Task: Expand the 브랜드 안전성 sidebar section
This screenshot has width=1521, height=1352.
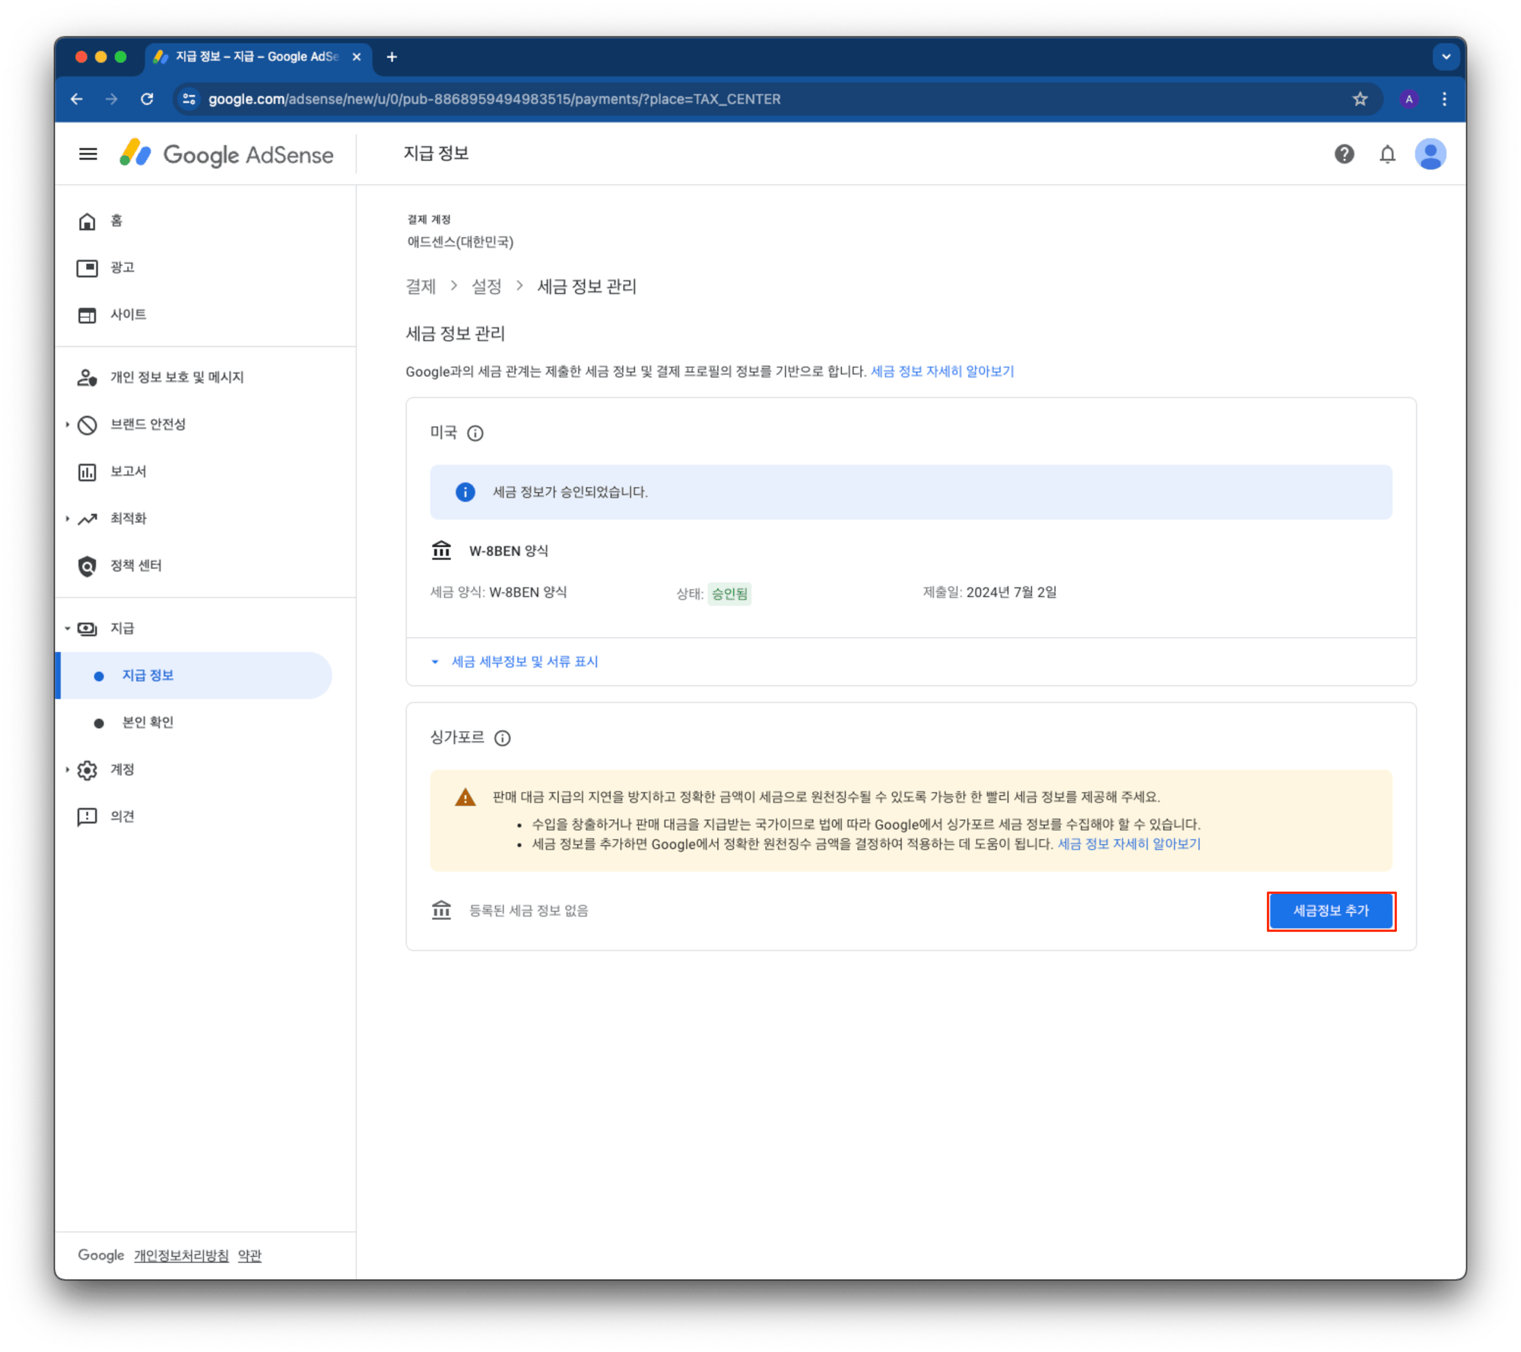Action: point(68,425)
